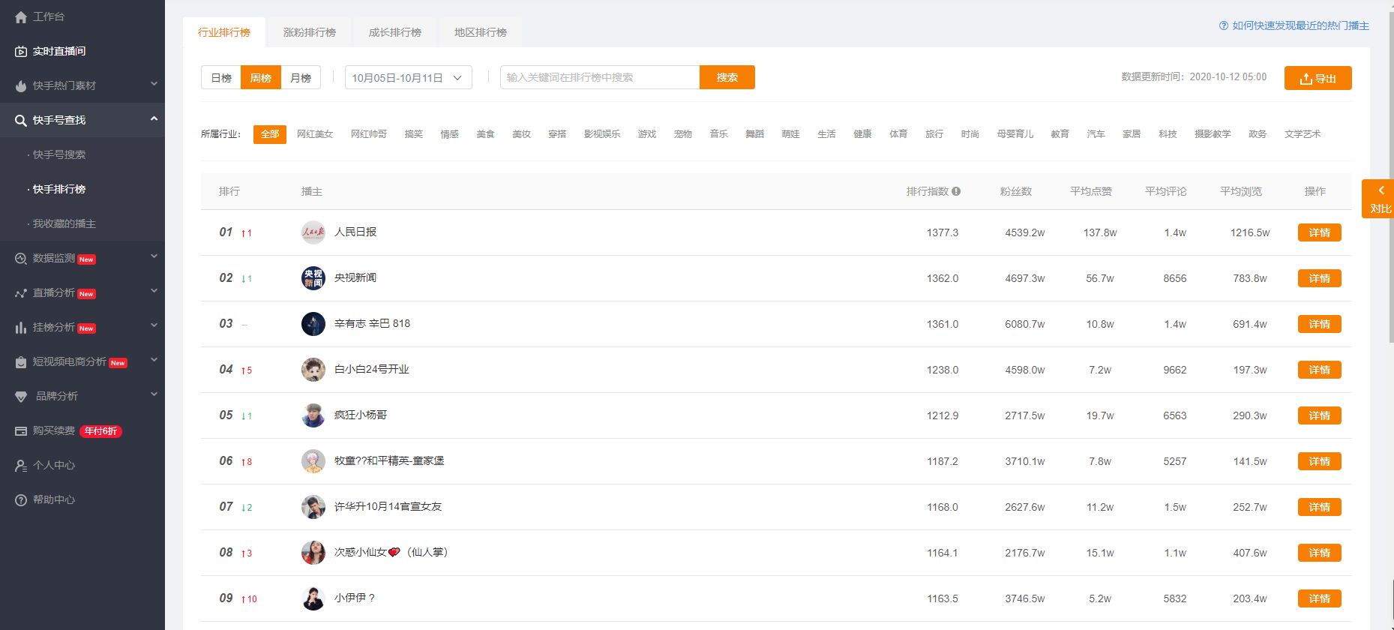Switch to 行业排行榜 tab
The image size is (1394, 630).
click(224, 32)
